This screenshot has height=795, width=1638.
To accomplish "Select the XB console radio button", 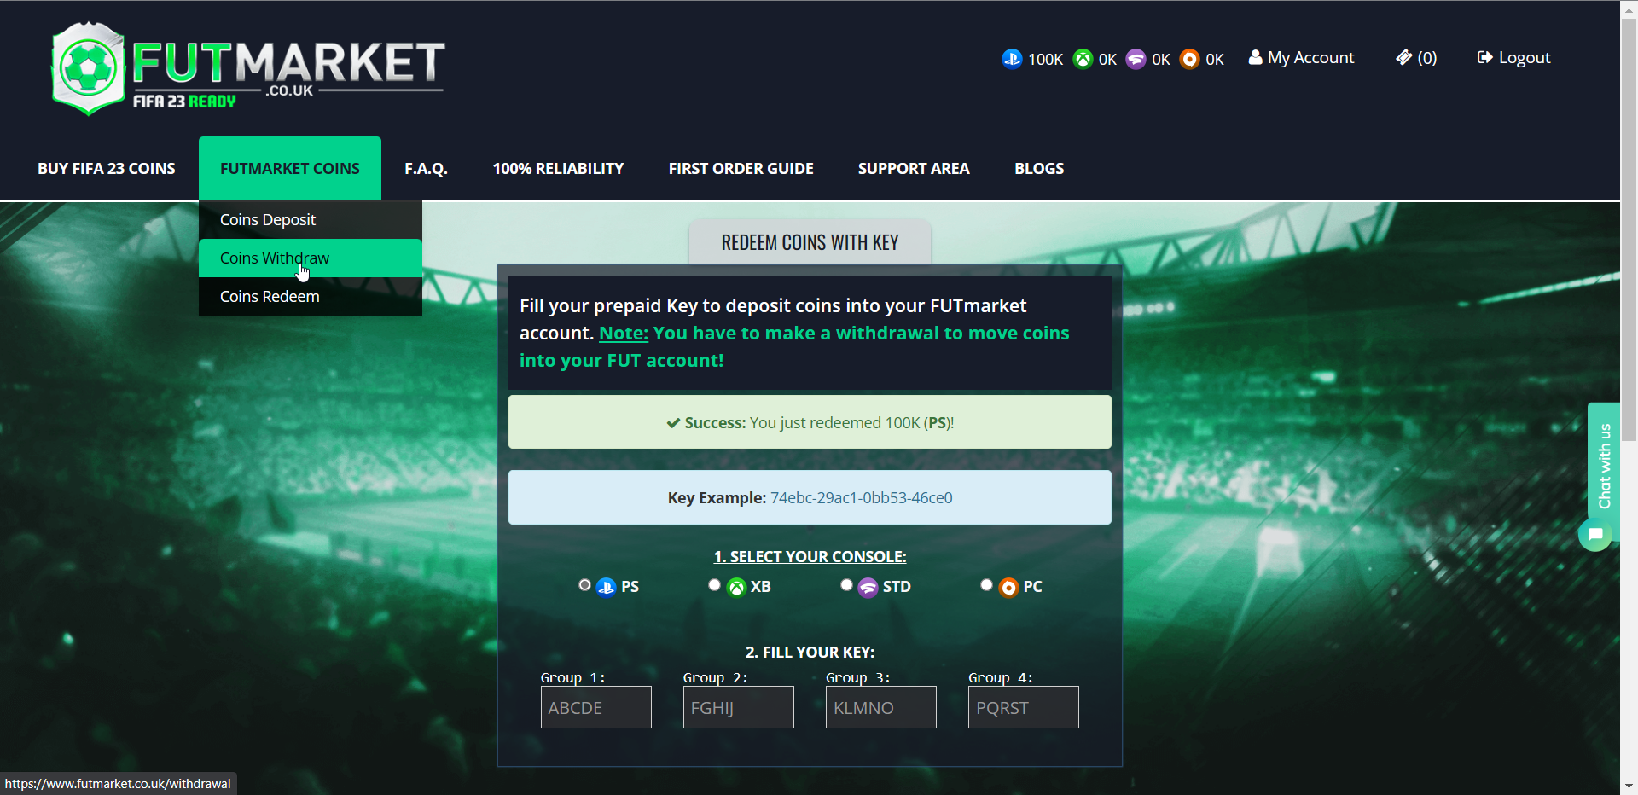I will (x=714, y=585).
